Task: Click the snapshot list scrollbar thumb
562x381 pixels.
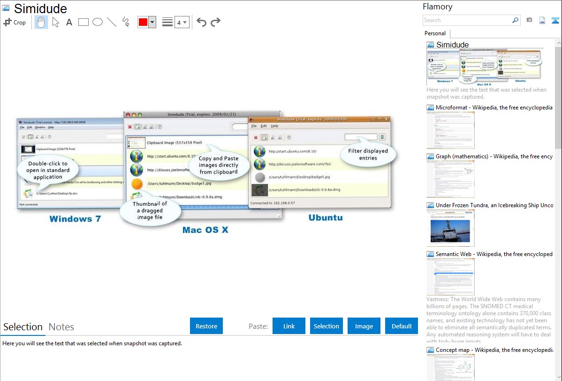Action: (558, 97)
